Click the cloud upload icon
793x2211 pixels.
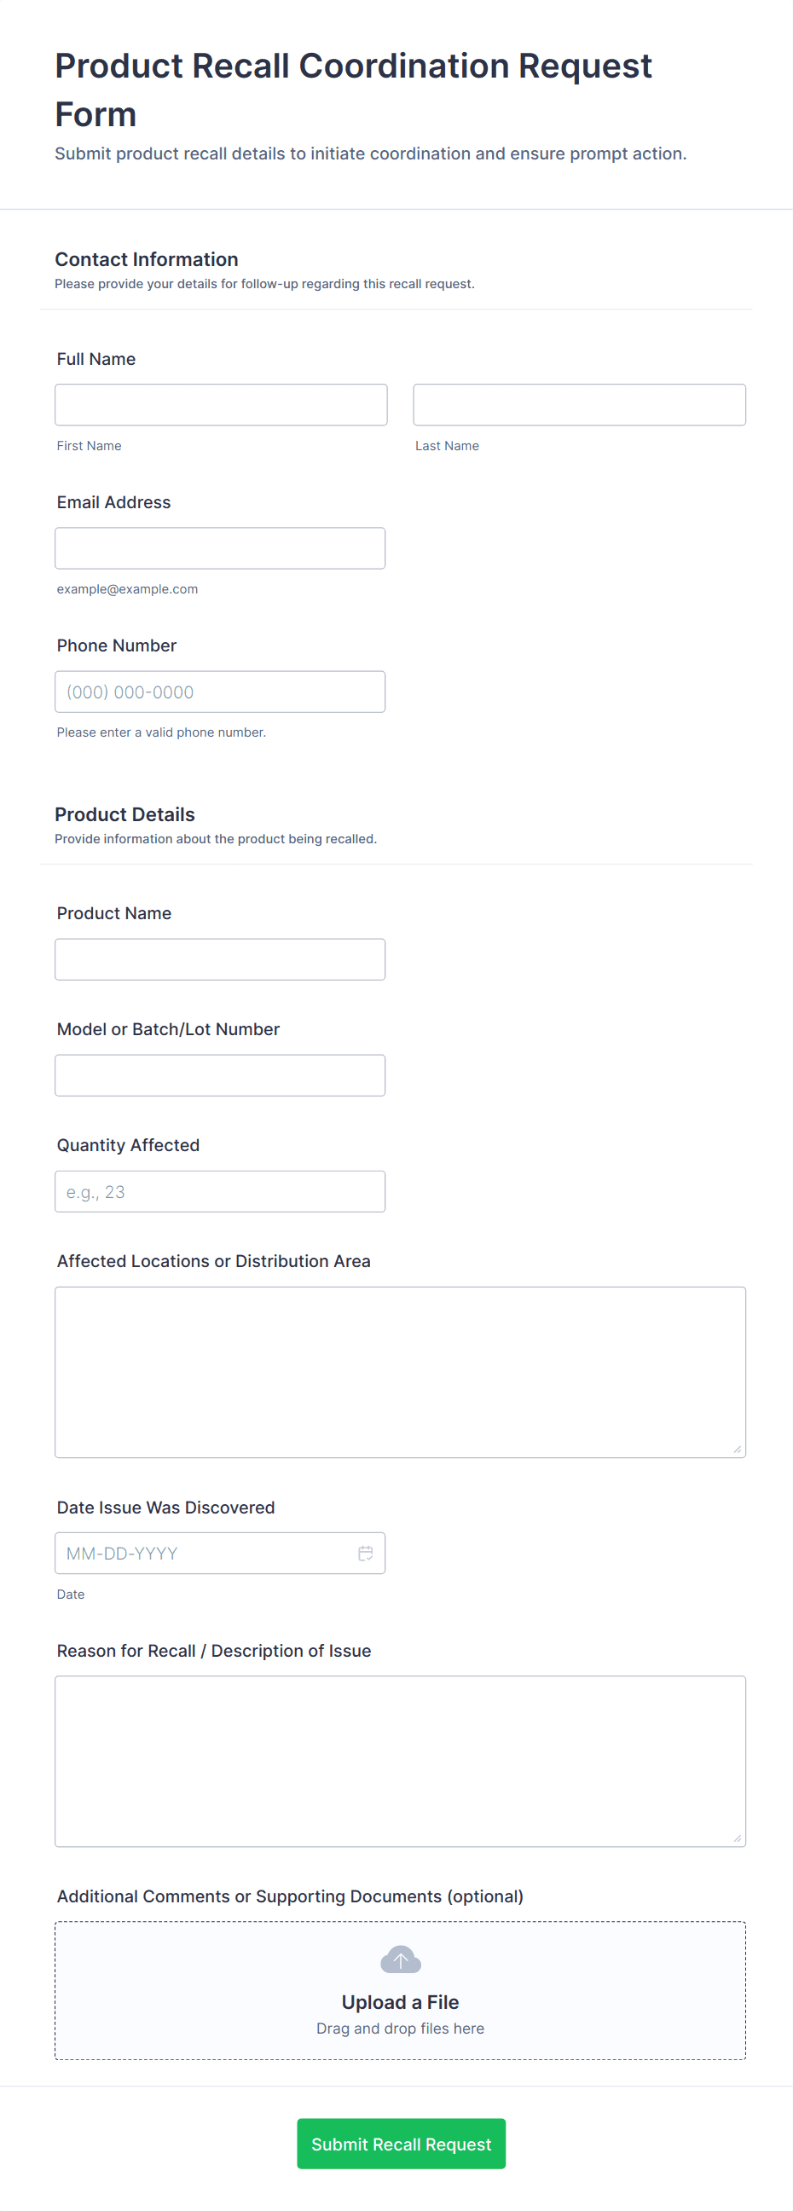point(400,1959)
